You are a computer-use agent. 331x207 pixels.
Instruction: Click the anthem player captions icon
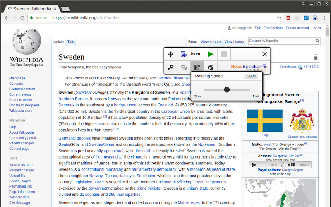tap(282, 165)
